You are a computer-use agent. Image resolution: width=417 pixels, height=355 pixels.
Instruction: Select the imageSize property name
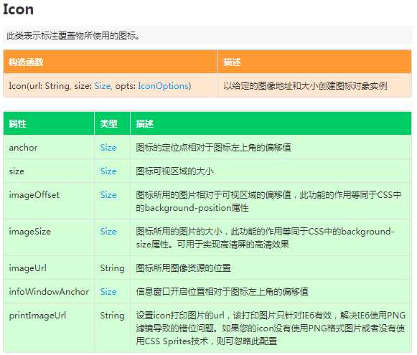[30, 232]
